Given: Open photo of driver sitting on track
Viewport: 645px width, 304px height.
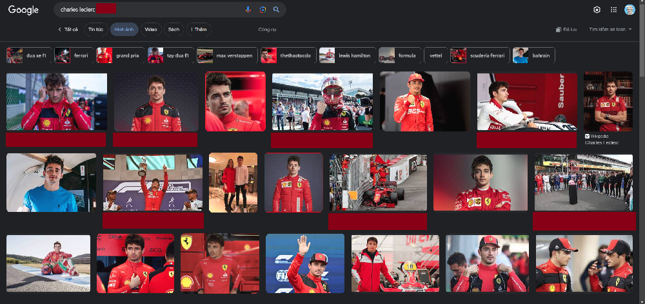Looking at the screenshot, I should coord(48,263).
